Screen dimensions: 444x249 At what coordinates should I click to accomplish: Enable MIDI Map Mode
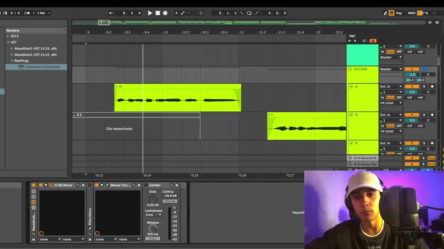click(411, 13)
